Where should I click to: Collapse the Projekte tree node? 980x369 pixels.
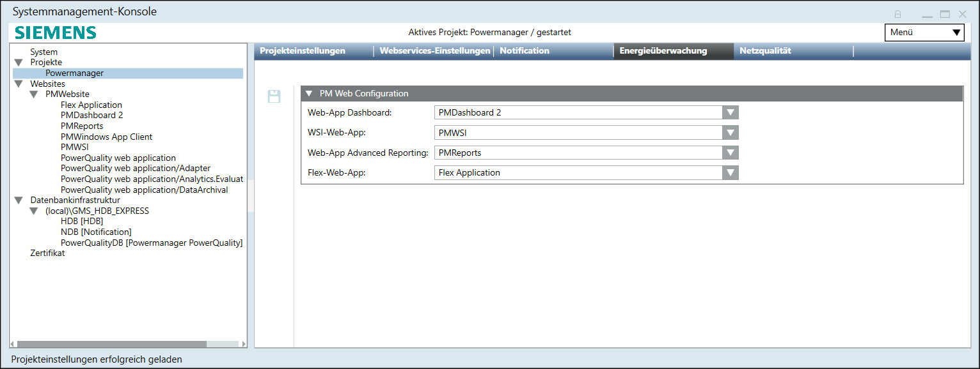[18, 63]
